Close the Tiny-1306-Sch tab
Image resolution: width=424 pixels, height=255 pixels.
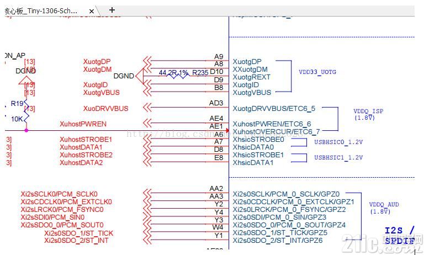92,11
